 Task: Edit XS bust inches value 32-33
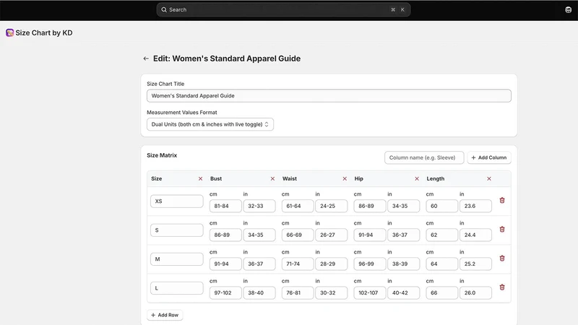(x=259, y=206)
